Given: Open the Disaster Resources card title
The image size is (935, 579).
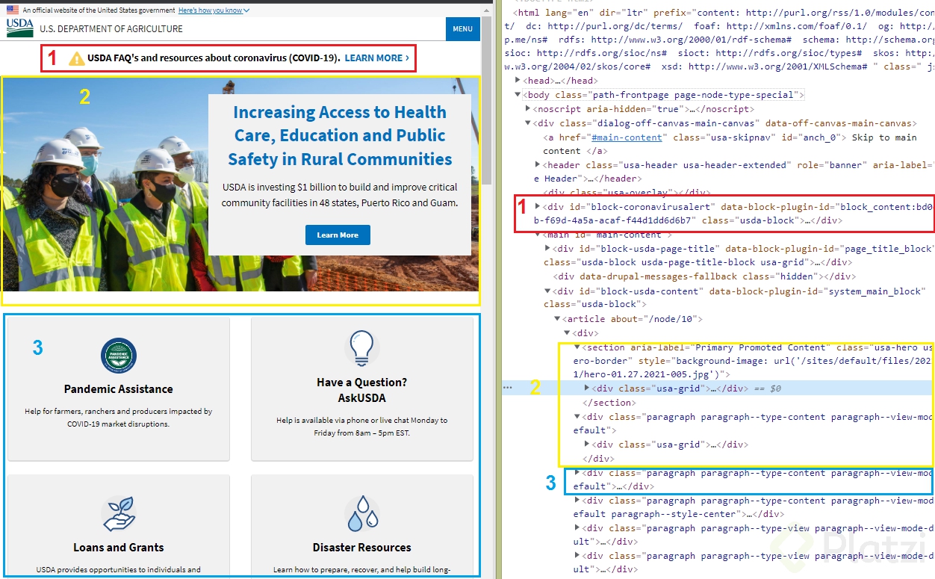Looking at the screenshot, I should [x=362, y=548].
